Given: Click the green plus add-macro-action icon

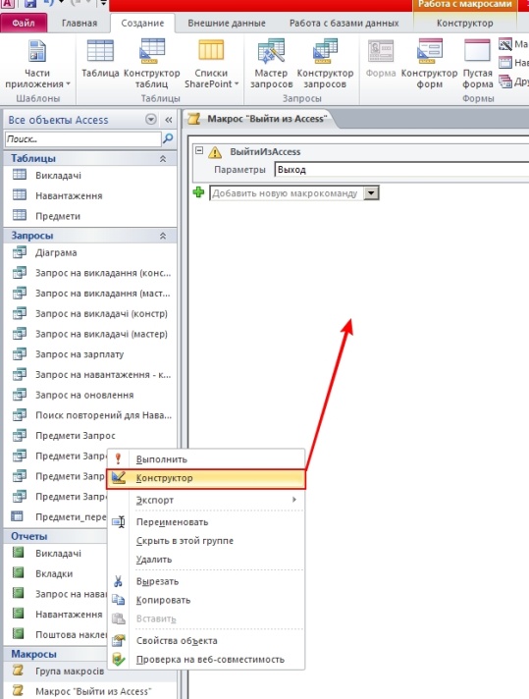Looking at the screenshot, I should point(198,192).
